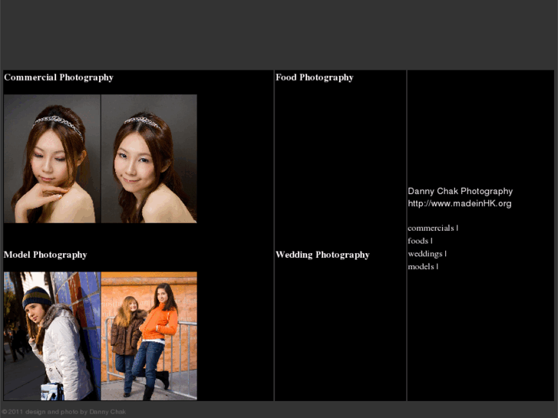Visit the models link
The height and width of the screenshot is (418, 558).
click(421, 266)
